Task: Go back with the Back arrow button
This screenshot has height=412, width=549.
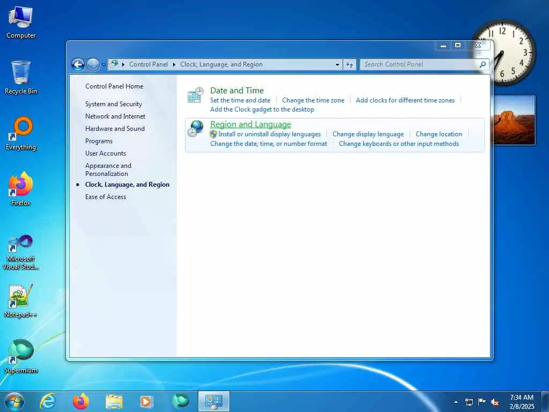Action: [78, 64]
